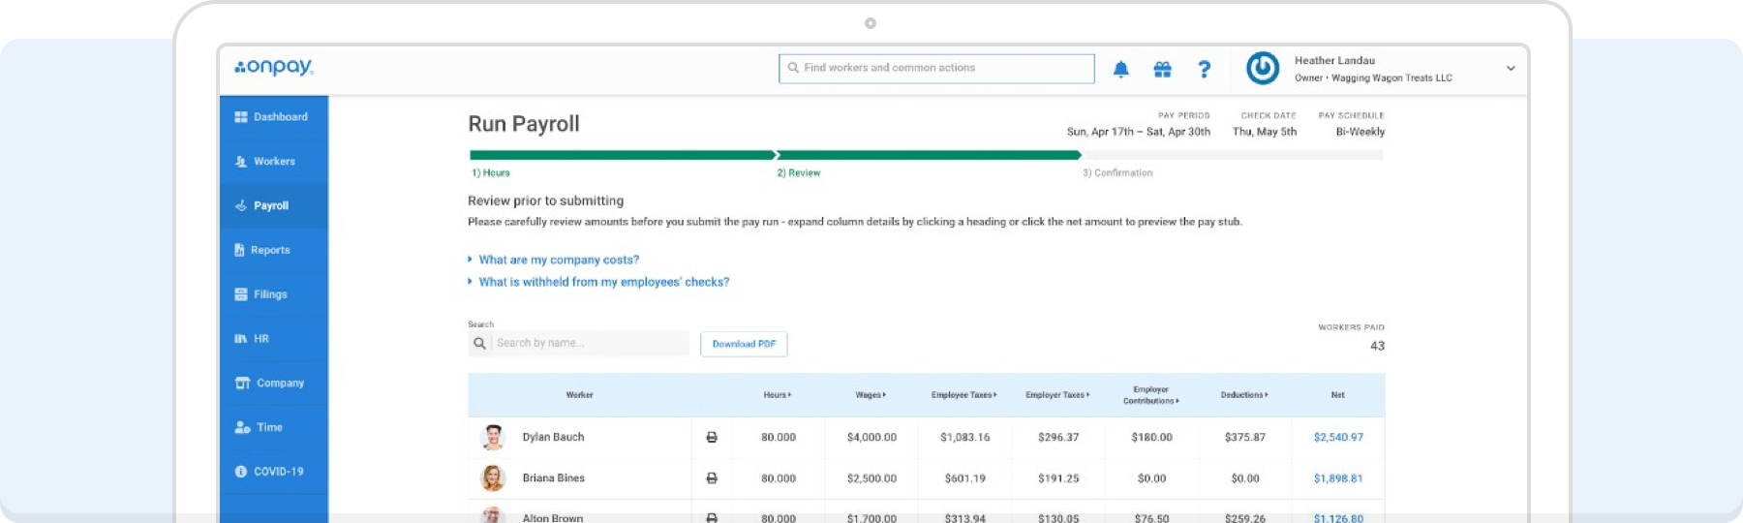Open COVID-19 in the sidebar

pyautogui.click(x=274, y=472)
